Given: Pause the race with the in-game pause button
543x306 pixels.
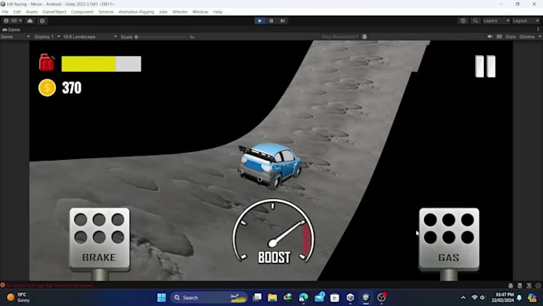Looking at the screenshot, I should click(486, 66).
